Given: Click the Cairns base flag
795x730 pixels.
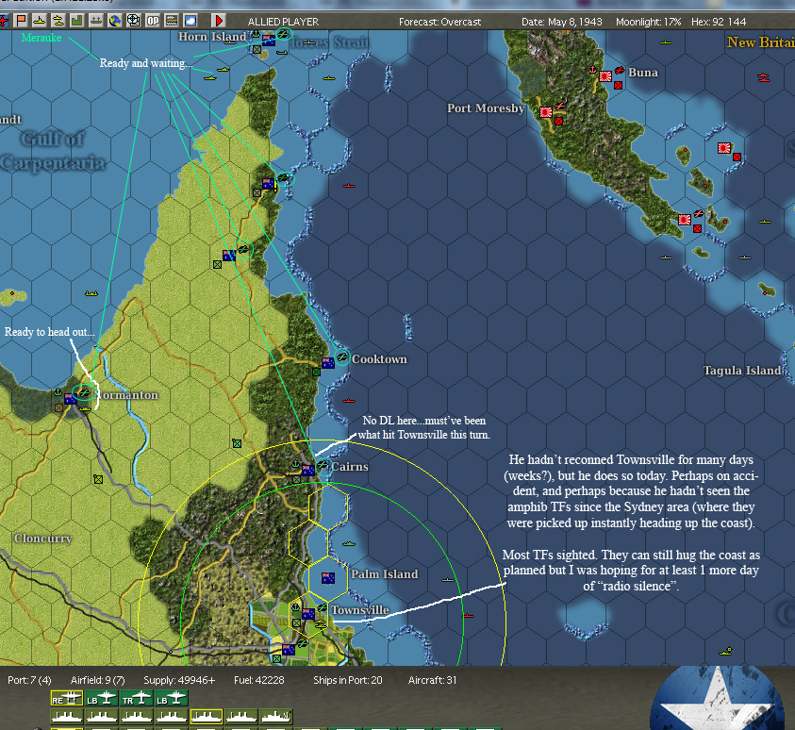Looking at the screenshot, I should [x=307, y=471].
